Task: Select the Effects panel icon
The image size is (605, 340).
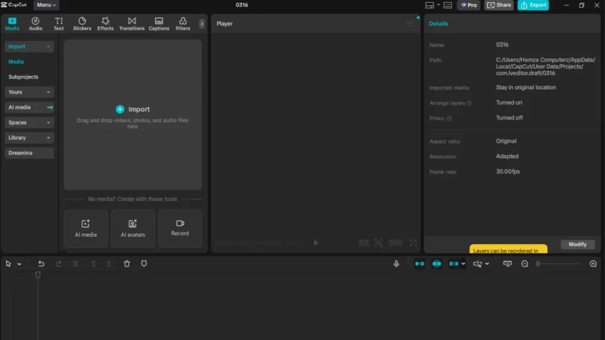Action: point(105,24)
